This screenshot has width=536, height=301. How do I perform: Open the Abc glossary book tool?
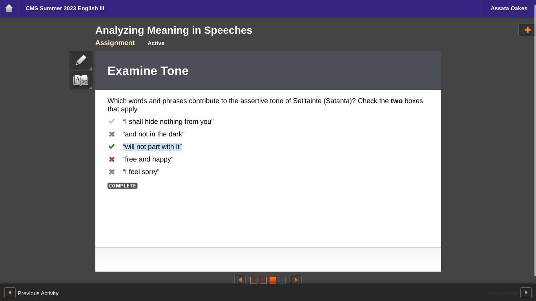(81, 80)
